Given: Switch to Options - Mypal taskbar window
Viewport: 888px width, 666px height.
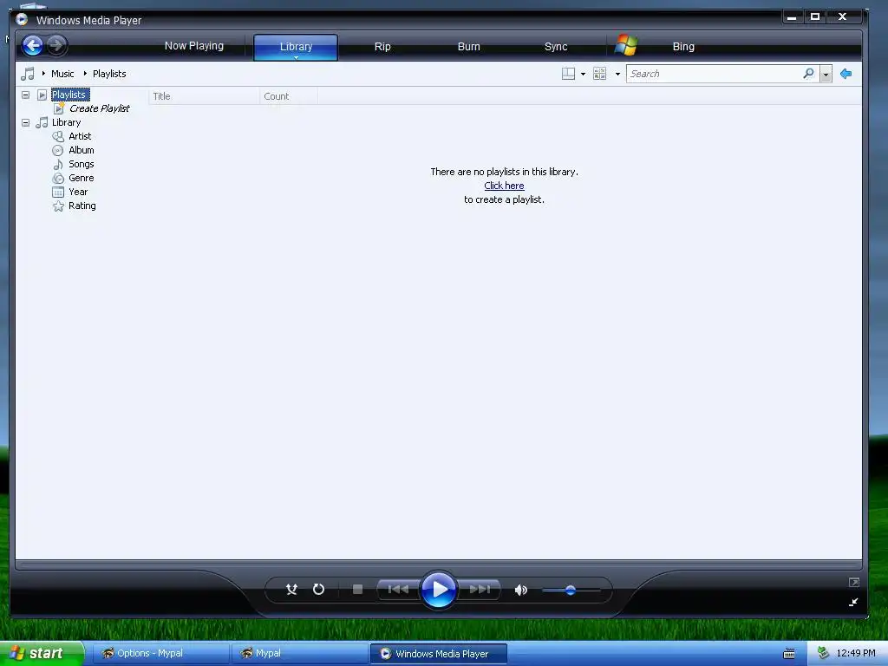Looking at the screenshot, I should click(160, 654).
